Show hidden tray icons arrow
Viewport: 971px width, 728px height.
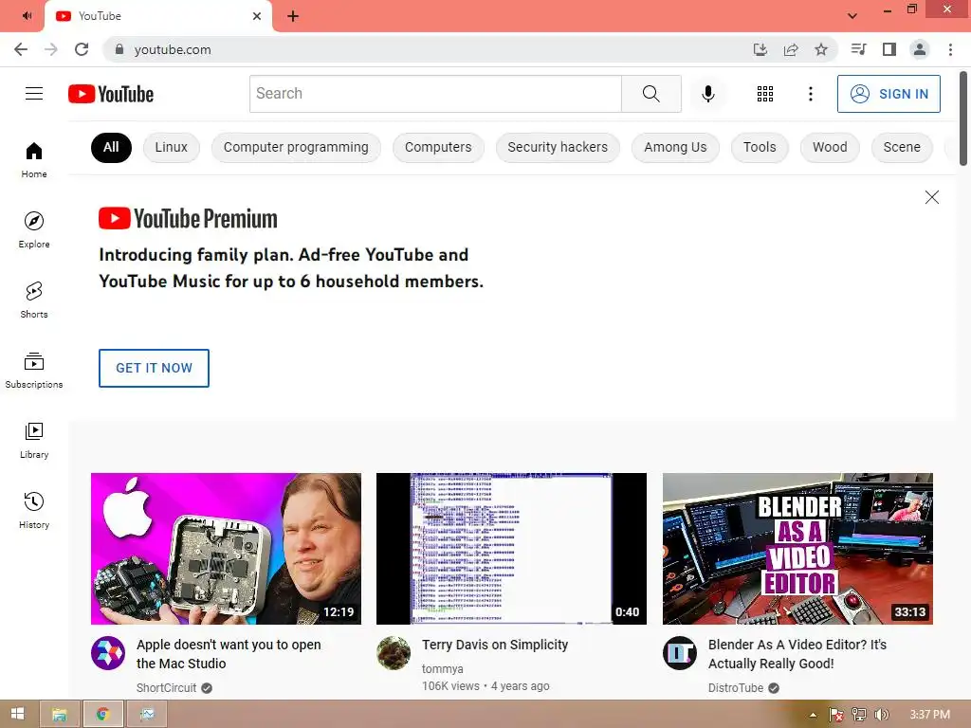[x=813, y=715]
